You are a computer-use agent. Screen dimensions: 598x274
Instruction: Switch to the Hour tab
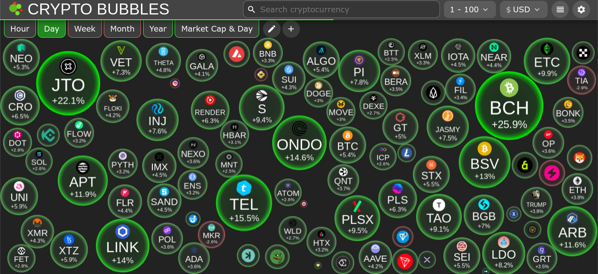tap(20, 28)
